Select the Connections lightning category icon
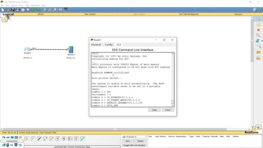 20,137
